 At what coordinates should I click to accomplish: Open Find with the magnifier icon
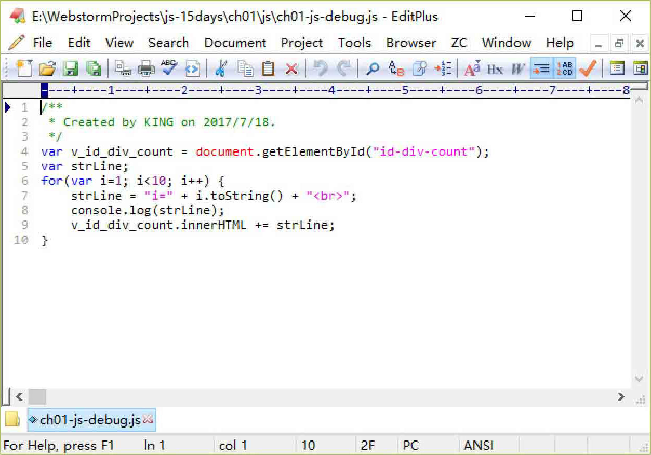[373, 68]
